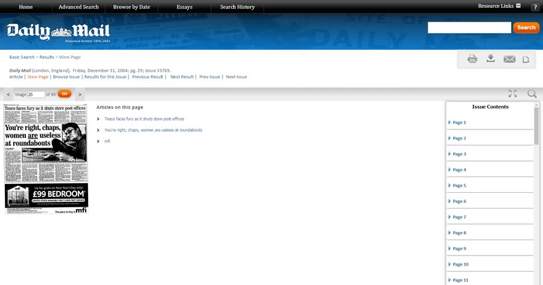The image size is (543, 285).
Task: Click the citation document icon
Action: 526,60
